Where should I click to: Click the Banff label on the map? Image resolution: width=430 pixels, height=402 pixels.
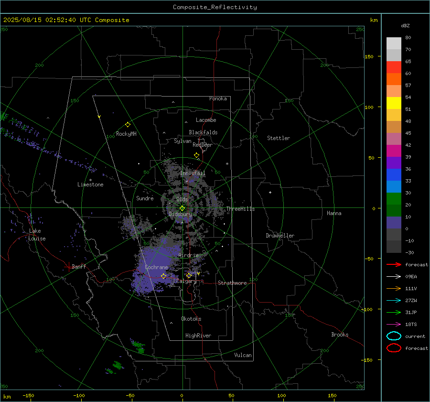tap(79, 266)
